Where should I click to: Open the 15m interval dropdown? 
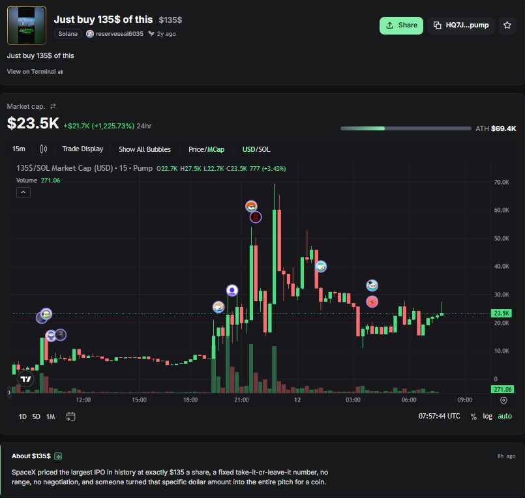[19, 149]
